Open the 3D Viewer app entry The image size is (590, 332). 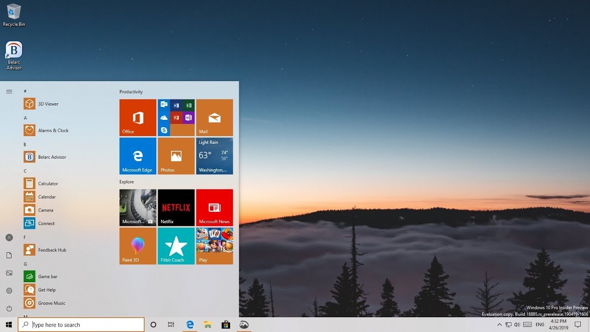67,104
